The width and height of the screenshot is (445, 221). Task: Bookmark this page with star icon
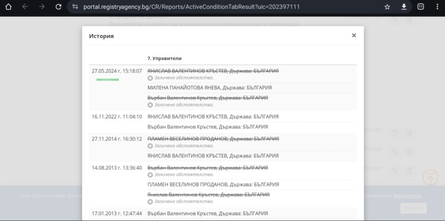pyautogui.click(x=387, y=7)
